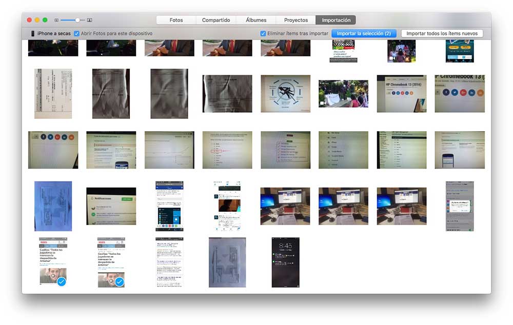Select the circular diagram photo thumbnail

tap(285, 93)
